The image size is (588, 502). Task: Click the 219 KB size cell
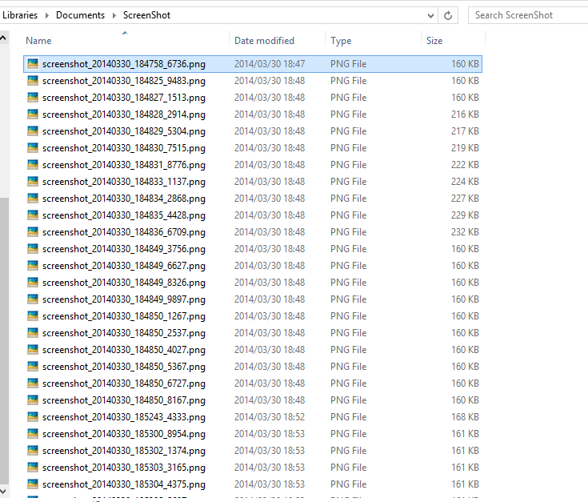(x=465, y=148)
